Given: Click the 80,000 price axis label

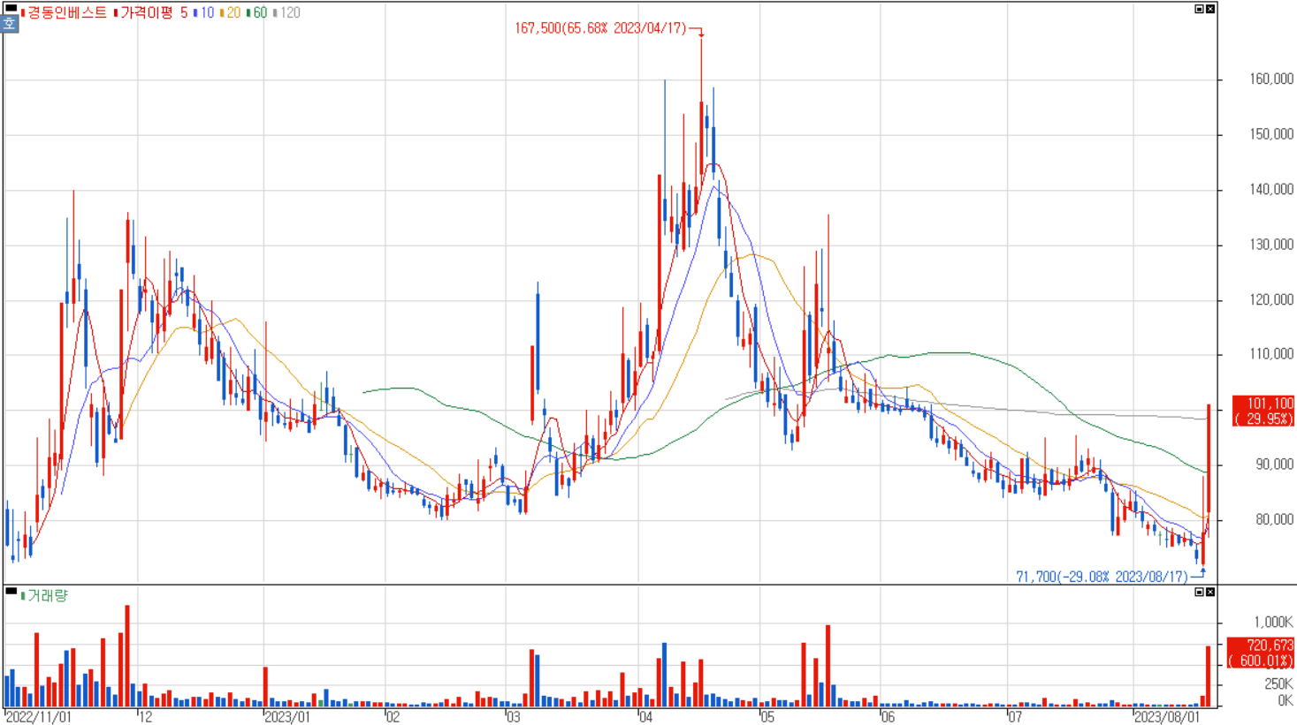Looking at the screenshot, I should tap(1274, 520).
